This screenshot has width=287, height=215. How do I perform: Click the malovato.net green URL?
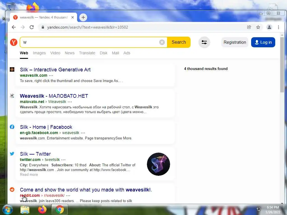32,102
